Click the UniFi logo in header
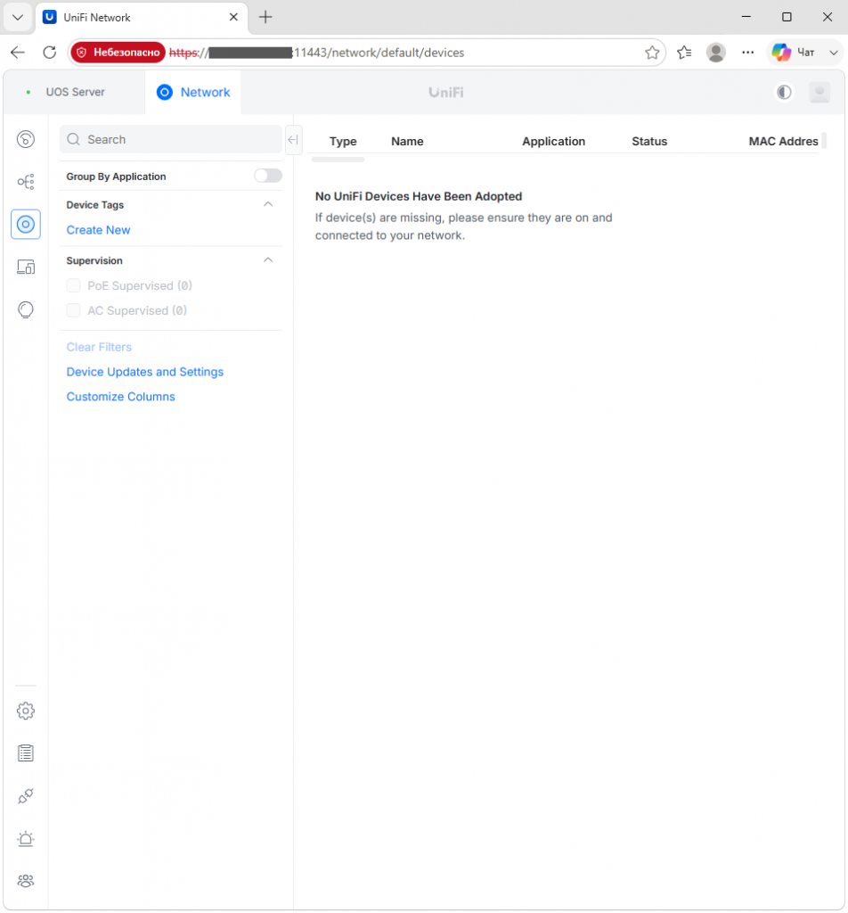848x913 pixels. [x=445, y=92]
